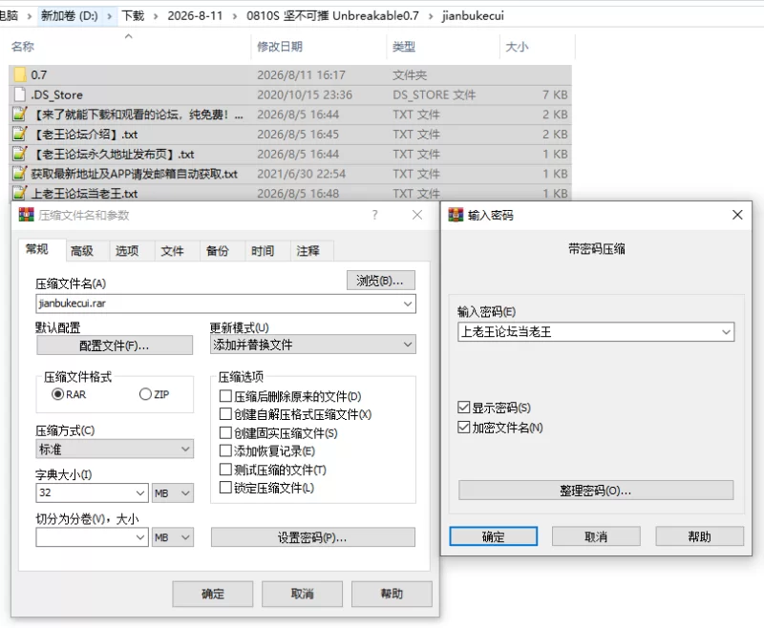This screenshot has height=628, width=764.
Task: Close the 压缩文件名和参数 dialog
Action: click(x=417, y=215)
